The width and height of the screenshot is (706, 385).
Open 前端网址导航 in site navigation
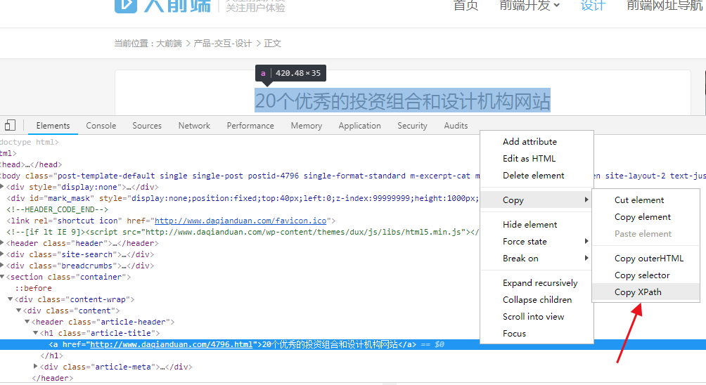click(665, 6)
